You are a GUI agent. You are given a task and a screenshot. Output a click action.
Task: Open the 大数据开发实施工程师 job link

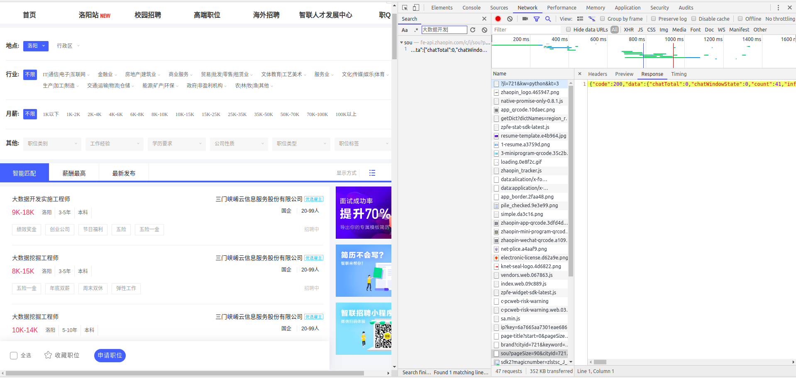click(41, 199)
